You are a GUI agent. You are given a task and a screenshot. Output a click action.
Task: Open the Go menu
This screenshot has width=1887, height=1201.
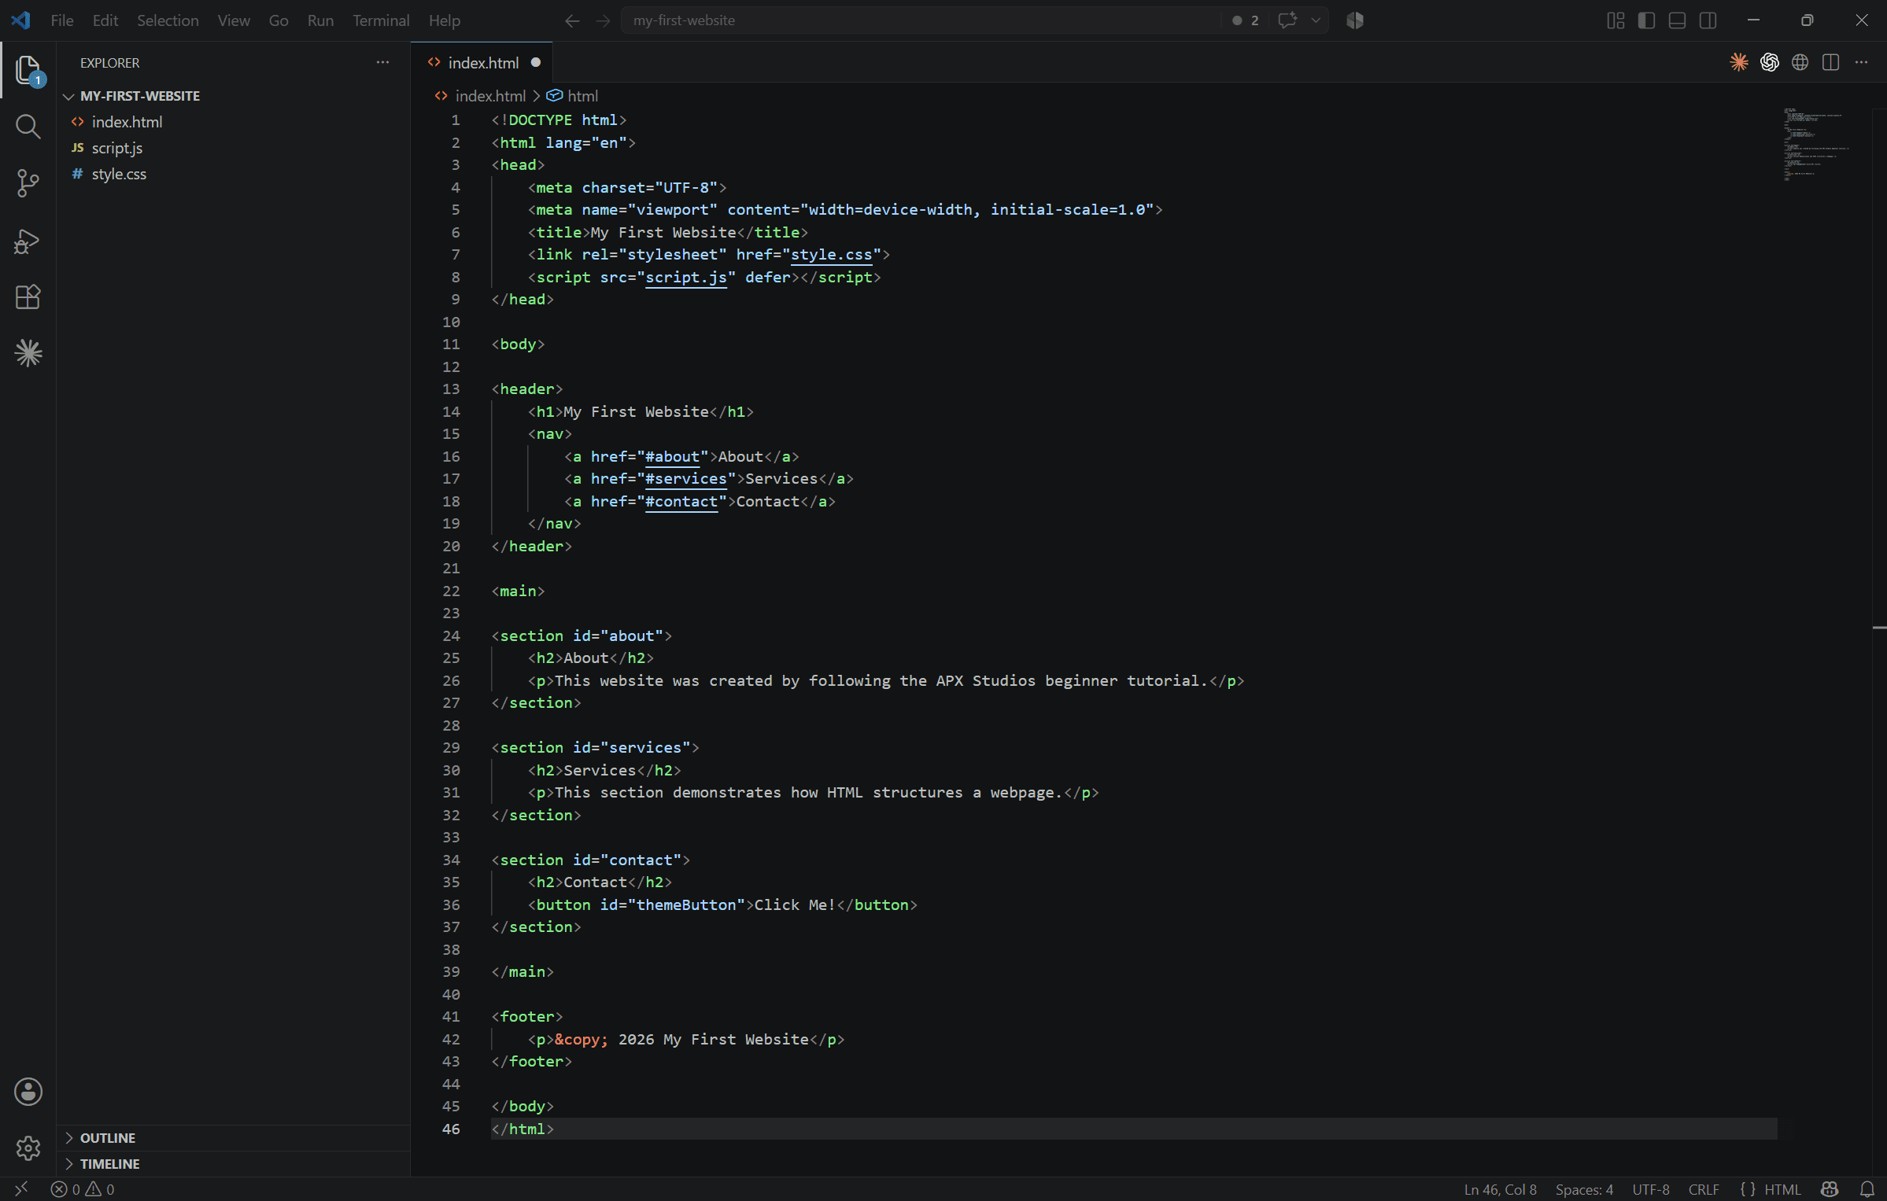(x=279, y=20)
